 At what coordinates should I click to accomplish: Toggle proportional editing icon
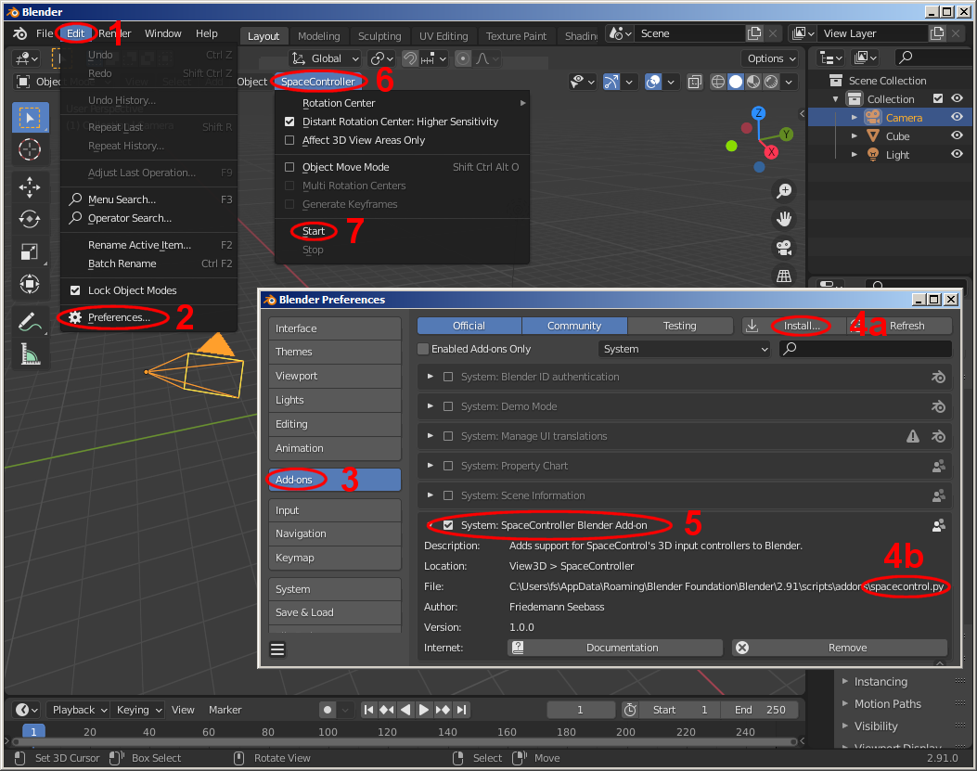[x=463, y=58]
